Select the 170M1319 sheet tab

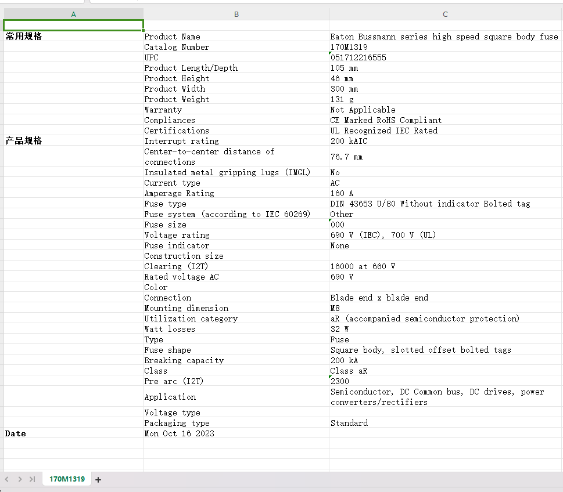[67, 479]
